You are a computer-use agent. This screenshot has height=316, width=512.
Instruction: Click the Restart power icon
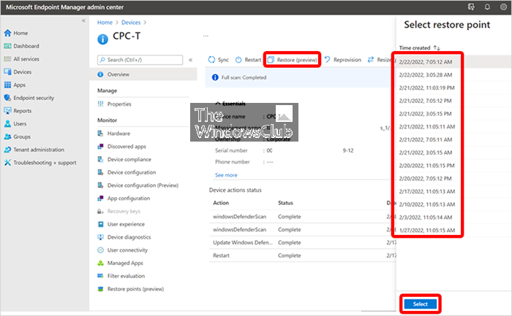(238, 60)
